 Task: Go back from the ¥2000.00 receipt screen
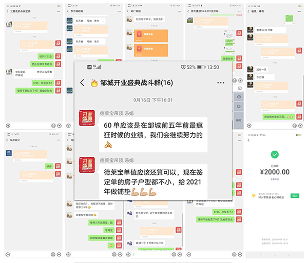point(248,140)
